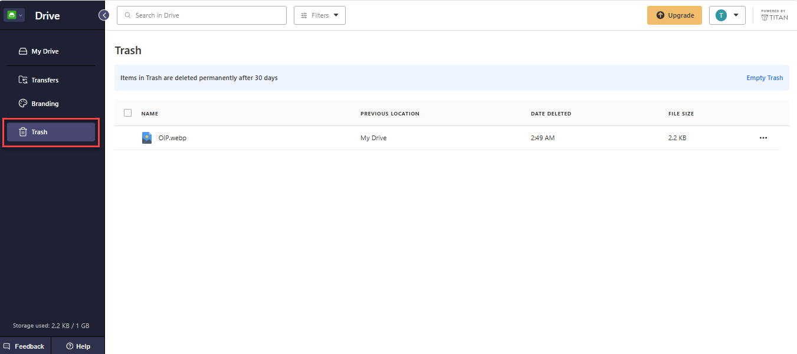797x354 pixels.
Task: Click the Date Deleted column header
Action: [x=551, y=114]
